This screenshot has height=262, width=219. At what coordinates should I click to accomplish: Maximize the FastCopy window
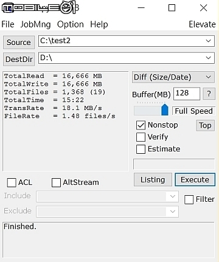(172, 8)
